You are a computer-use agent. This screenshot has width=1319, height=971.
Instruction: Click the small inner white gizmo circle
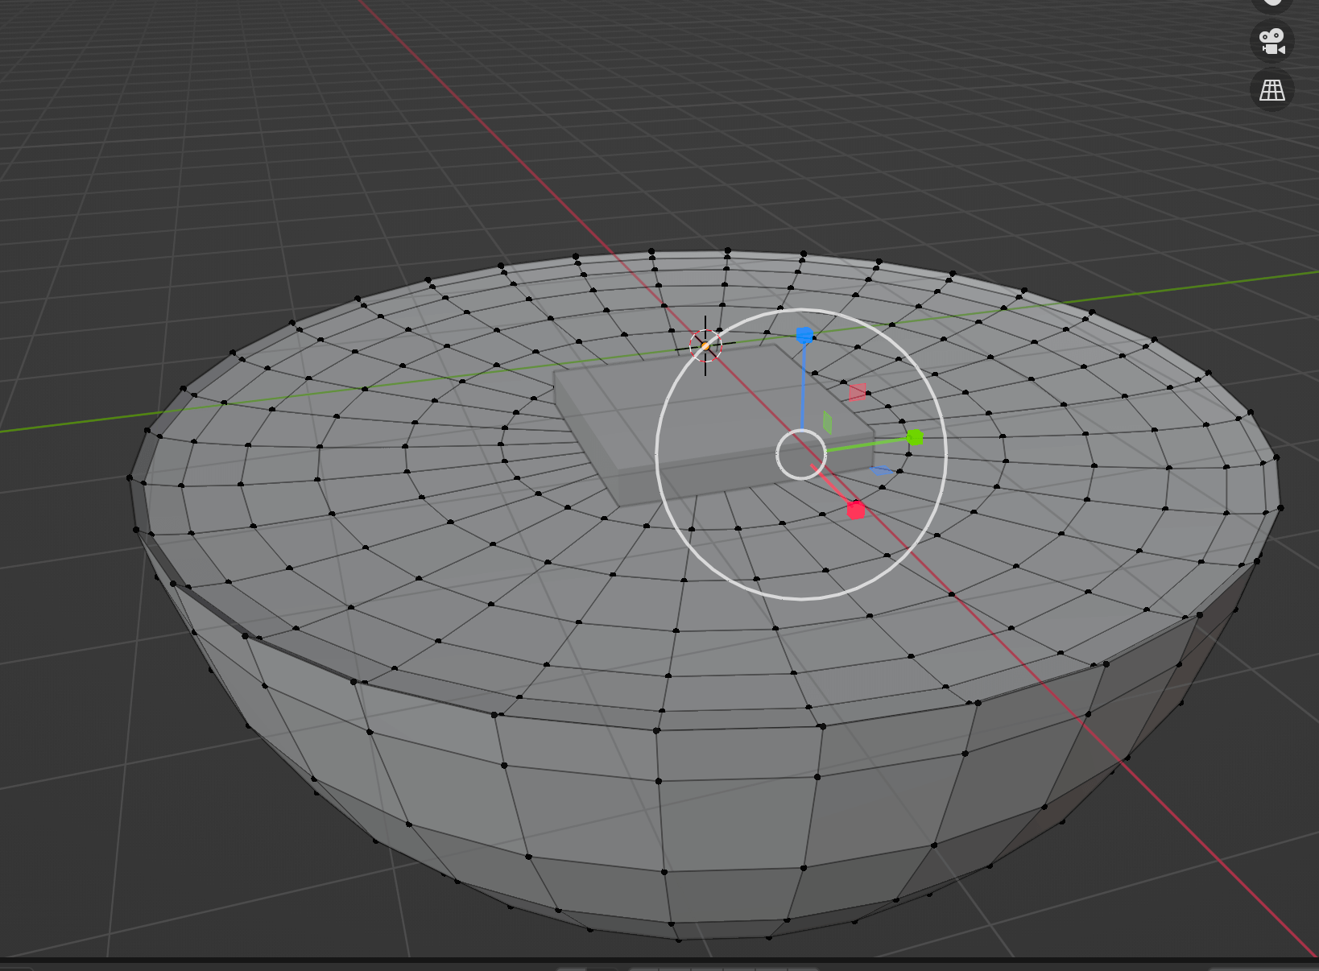[x=801, y=454]
